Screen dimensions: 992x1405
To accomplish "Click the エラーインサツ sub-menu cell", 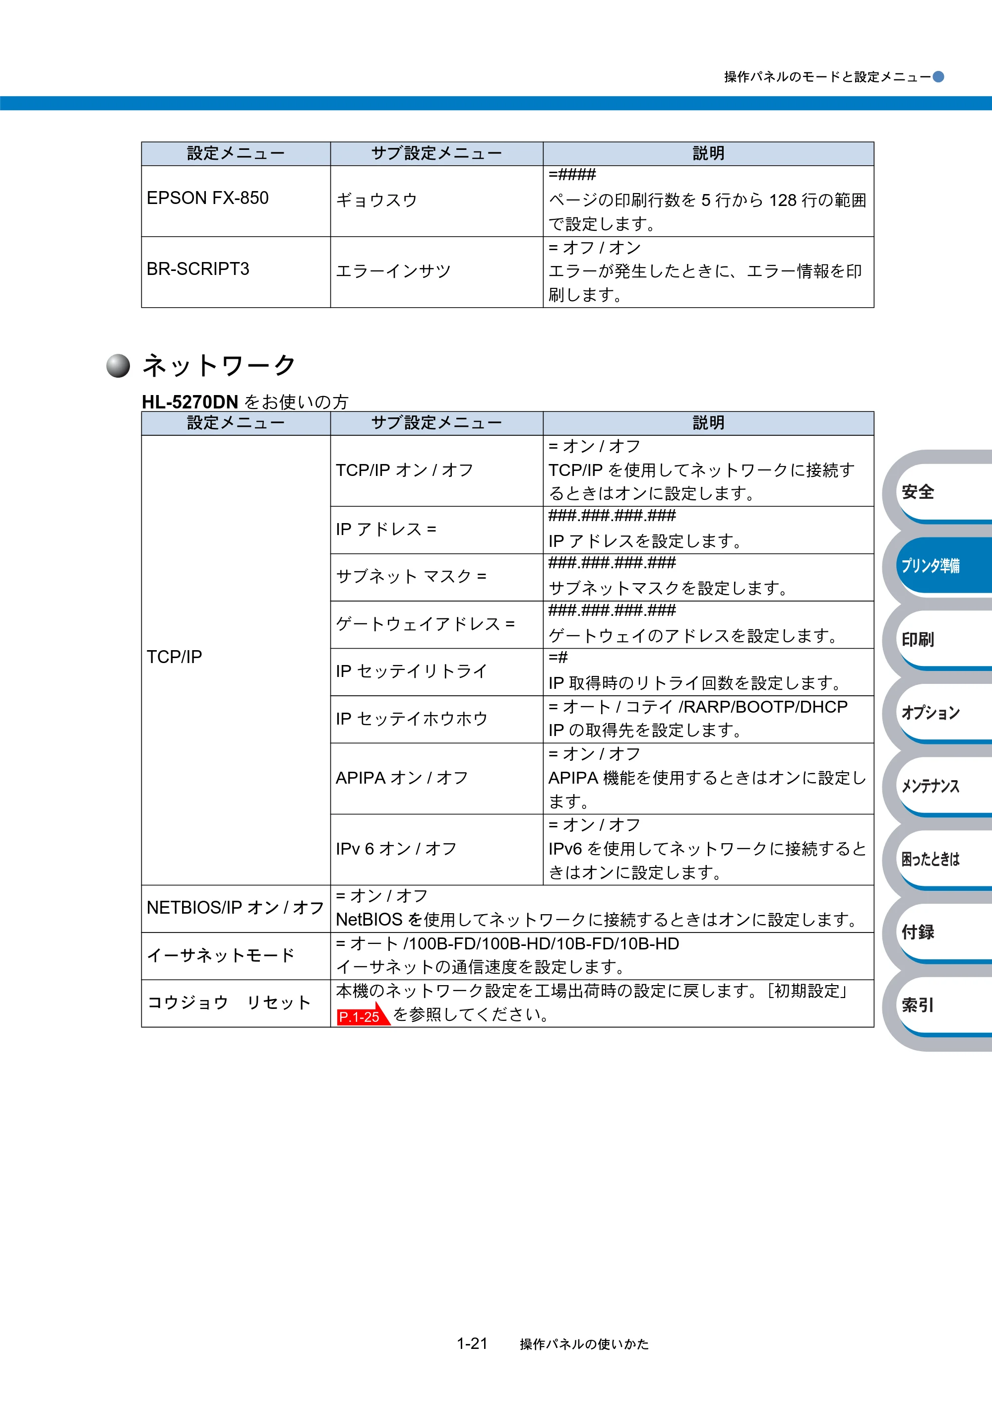I will click(x=436, y=271).
